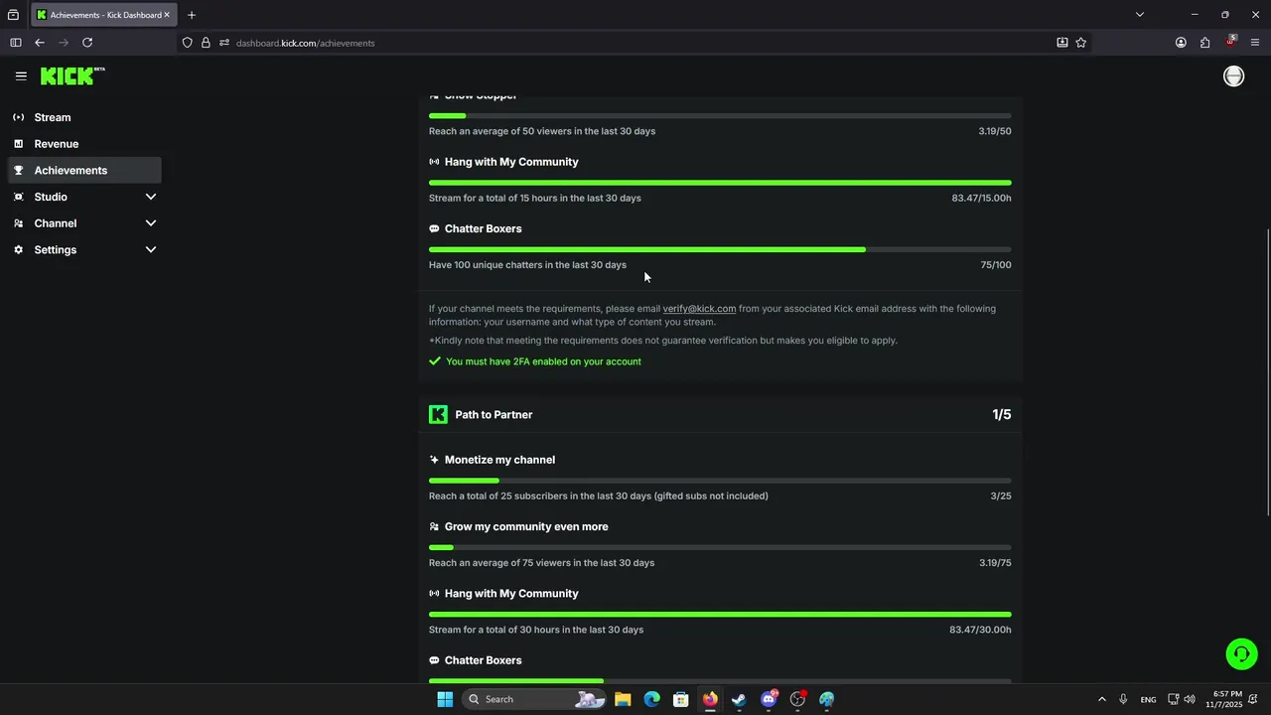The image size is (1271, 715).
Task: Open Steam from the taskbar
Action: (739, 699)
